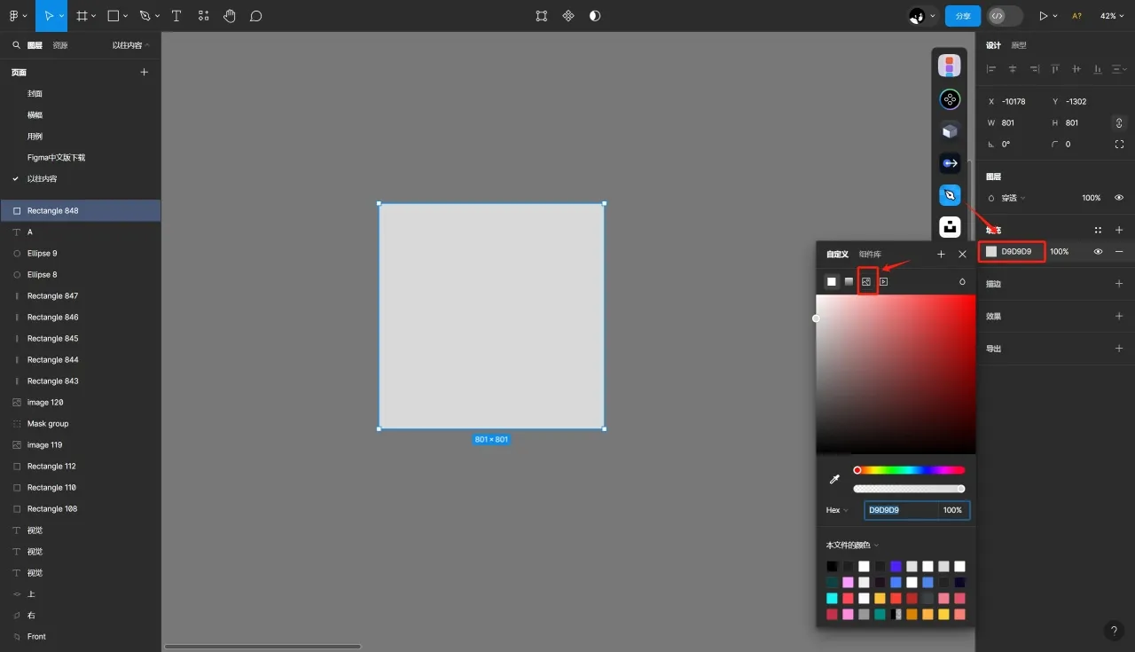Image resolution: width=1135 pixels, height=652 pixels.
Task: Open the Unsplash plugin icon
Action: click(x=950, y=227)
